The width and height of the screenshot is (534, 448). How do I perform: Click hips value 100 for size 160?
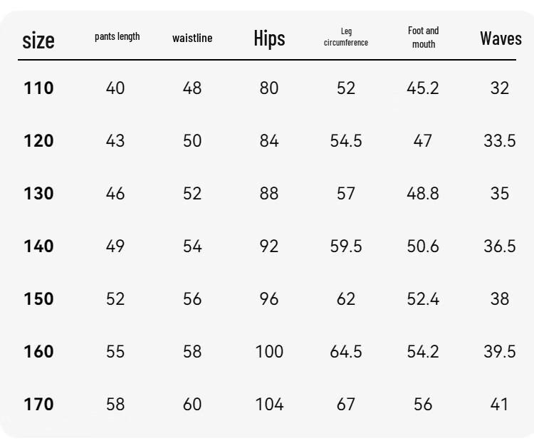pyautogui.click(x=269, y=352)
